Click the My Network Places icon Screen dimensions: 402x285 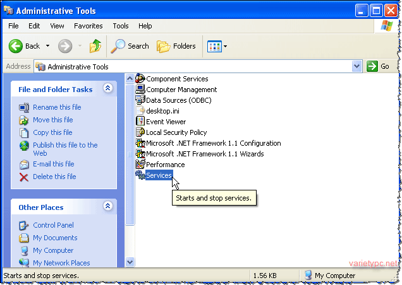pyautogui.click(x=24, y=263)
